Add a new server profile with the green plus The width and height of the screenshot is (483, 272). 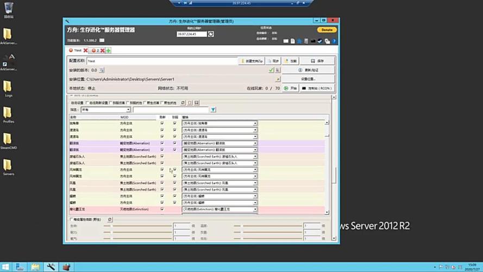pyautogui.click(x=109, y=50)
